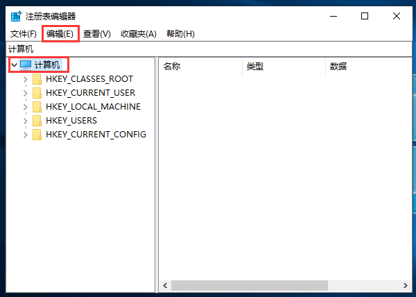Click the horizontal scrollbar left arrow

(165, 286)
